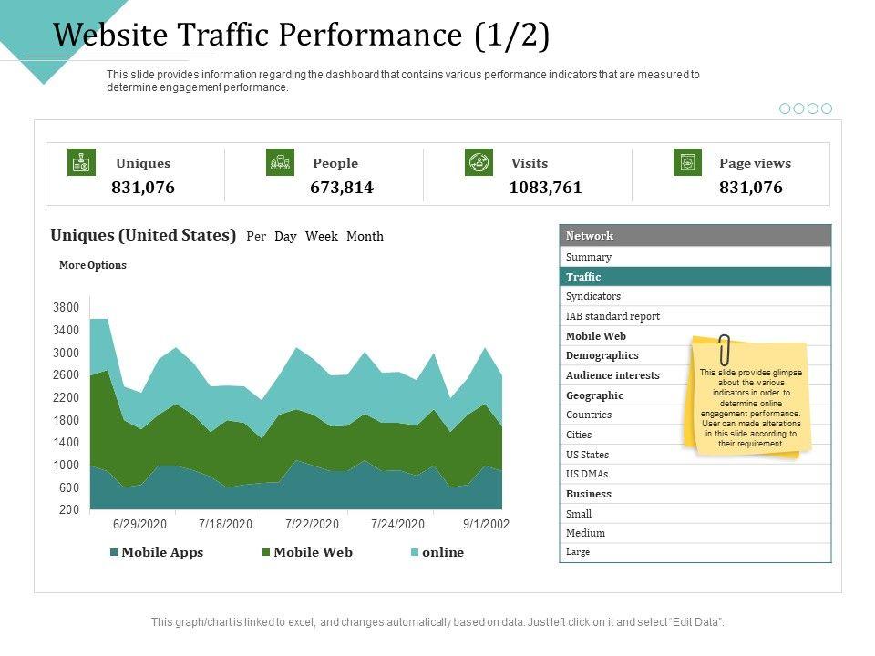Screen dimensions: 875x656
Task: Click the Visits globe icon
Action: click(479, 163)
